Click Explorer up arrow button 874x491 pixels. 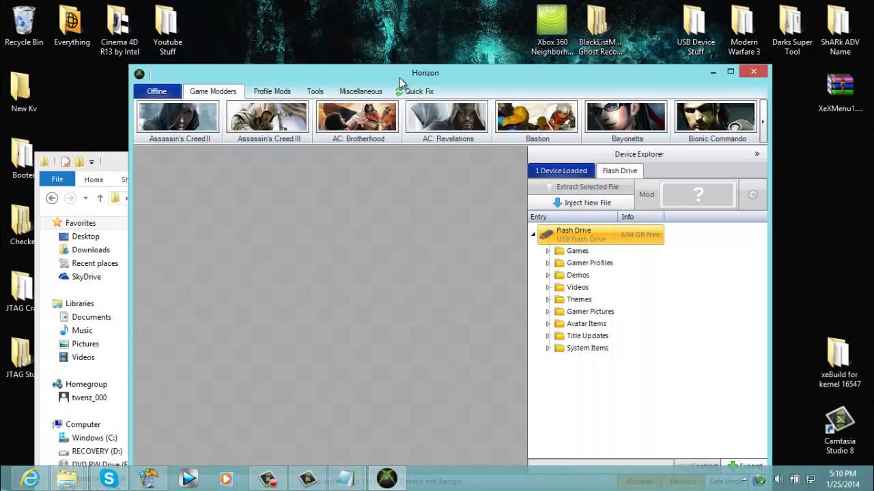pos(100,198)
